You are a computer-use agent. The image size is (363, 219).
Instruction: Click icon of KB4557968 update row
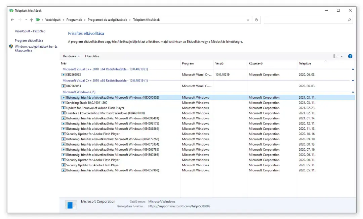click(64, 170)
